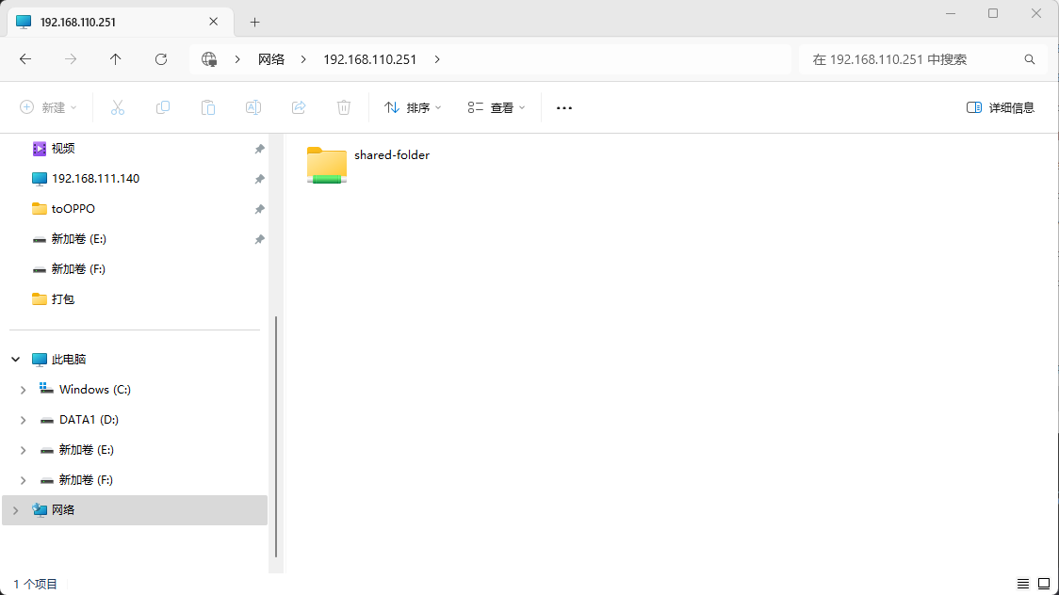Click the Copy icon in toolbar

point(163,107)
